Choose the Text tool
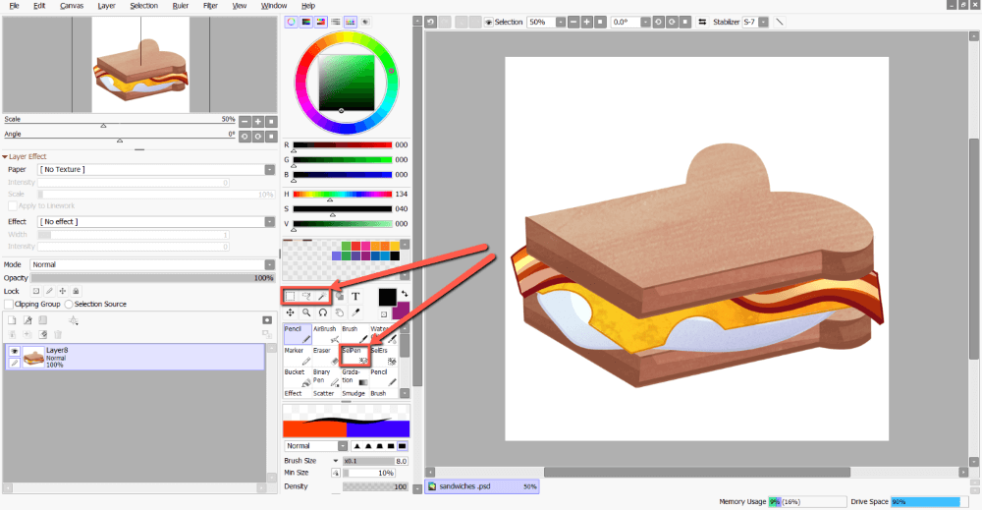This screenshot has height=510, width=982. 355,296
